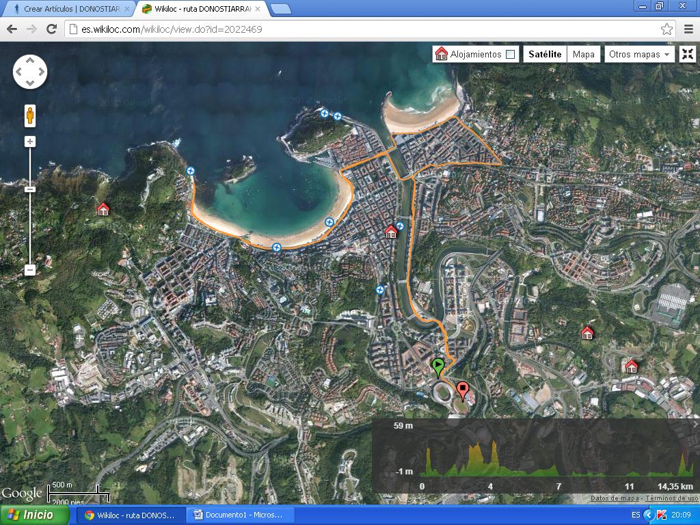Open a new browser tab
700x525 pixels.
281,8
